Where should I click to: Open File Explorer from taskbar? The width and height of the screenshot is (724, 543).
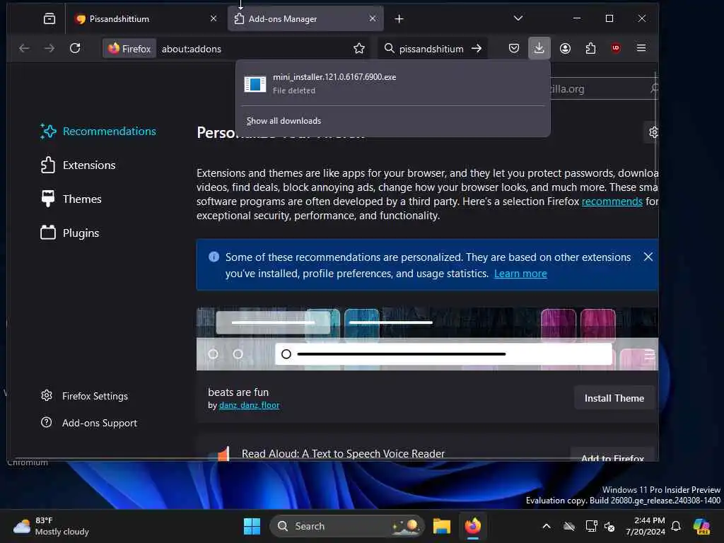[x=441, y=526]
